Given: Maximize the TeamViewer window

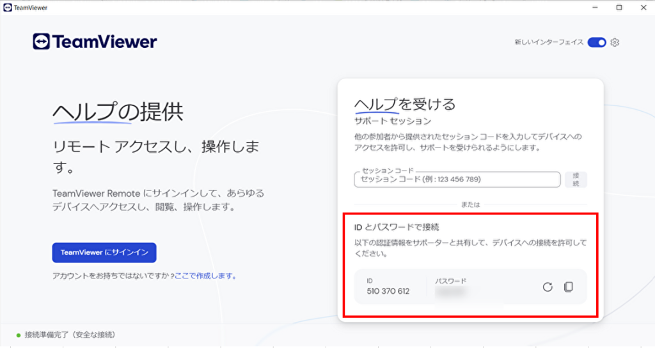Looking at the screenshot, I should click(619, 8).
